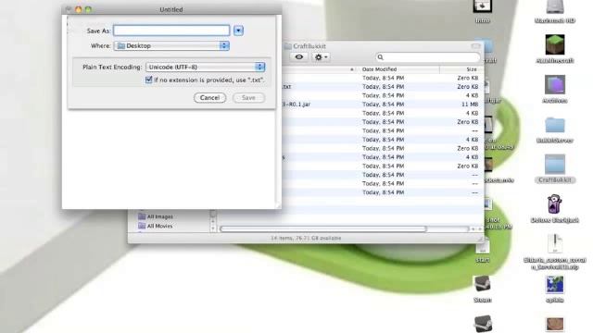Click the CraftBukkit folder icon in Finder title
This screenshot has height=333, width=593.
click(288, 46)
